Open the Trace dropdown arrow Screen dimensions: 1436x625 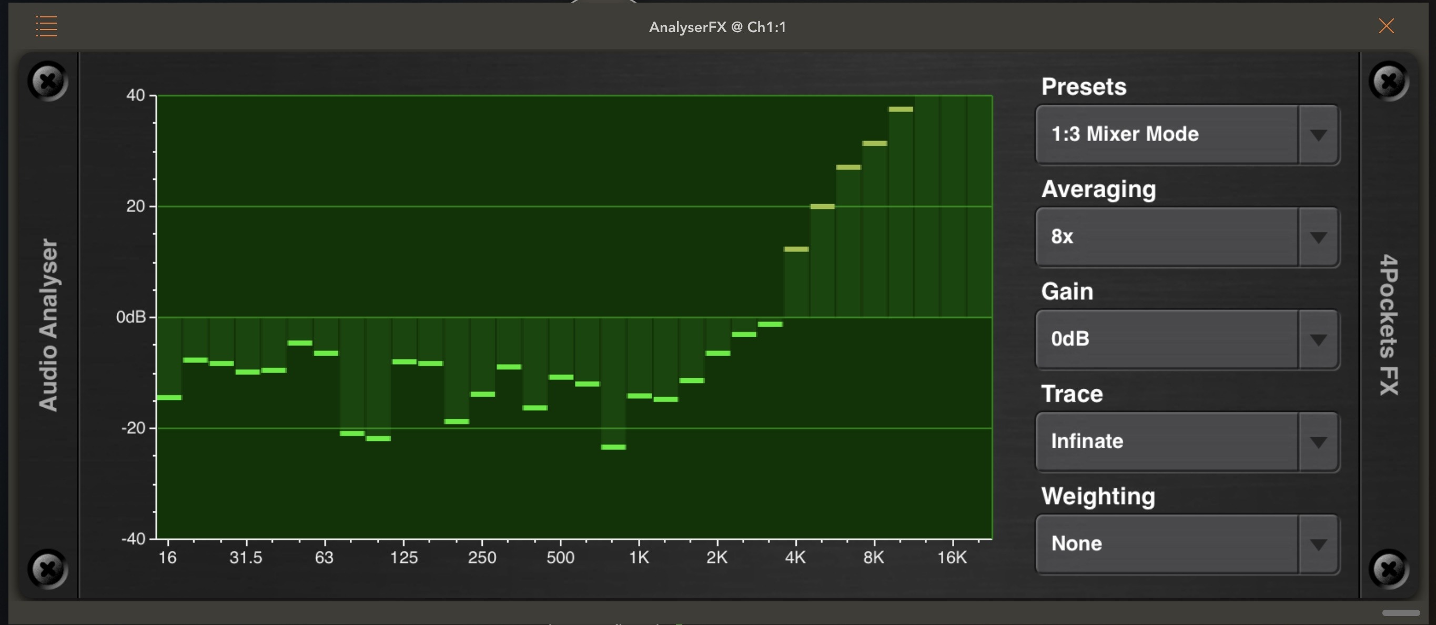tap(1318, 442)
